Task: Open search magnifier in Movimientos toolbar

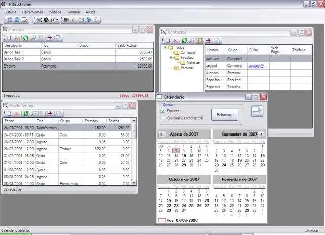Action: pos(33,113)
